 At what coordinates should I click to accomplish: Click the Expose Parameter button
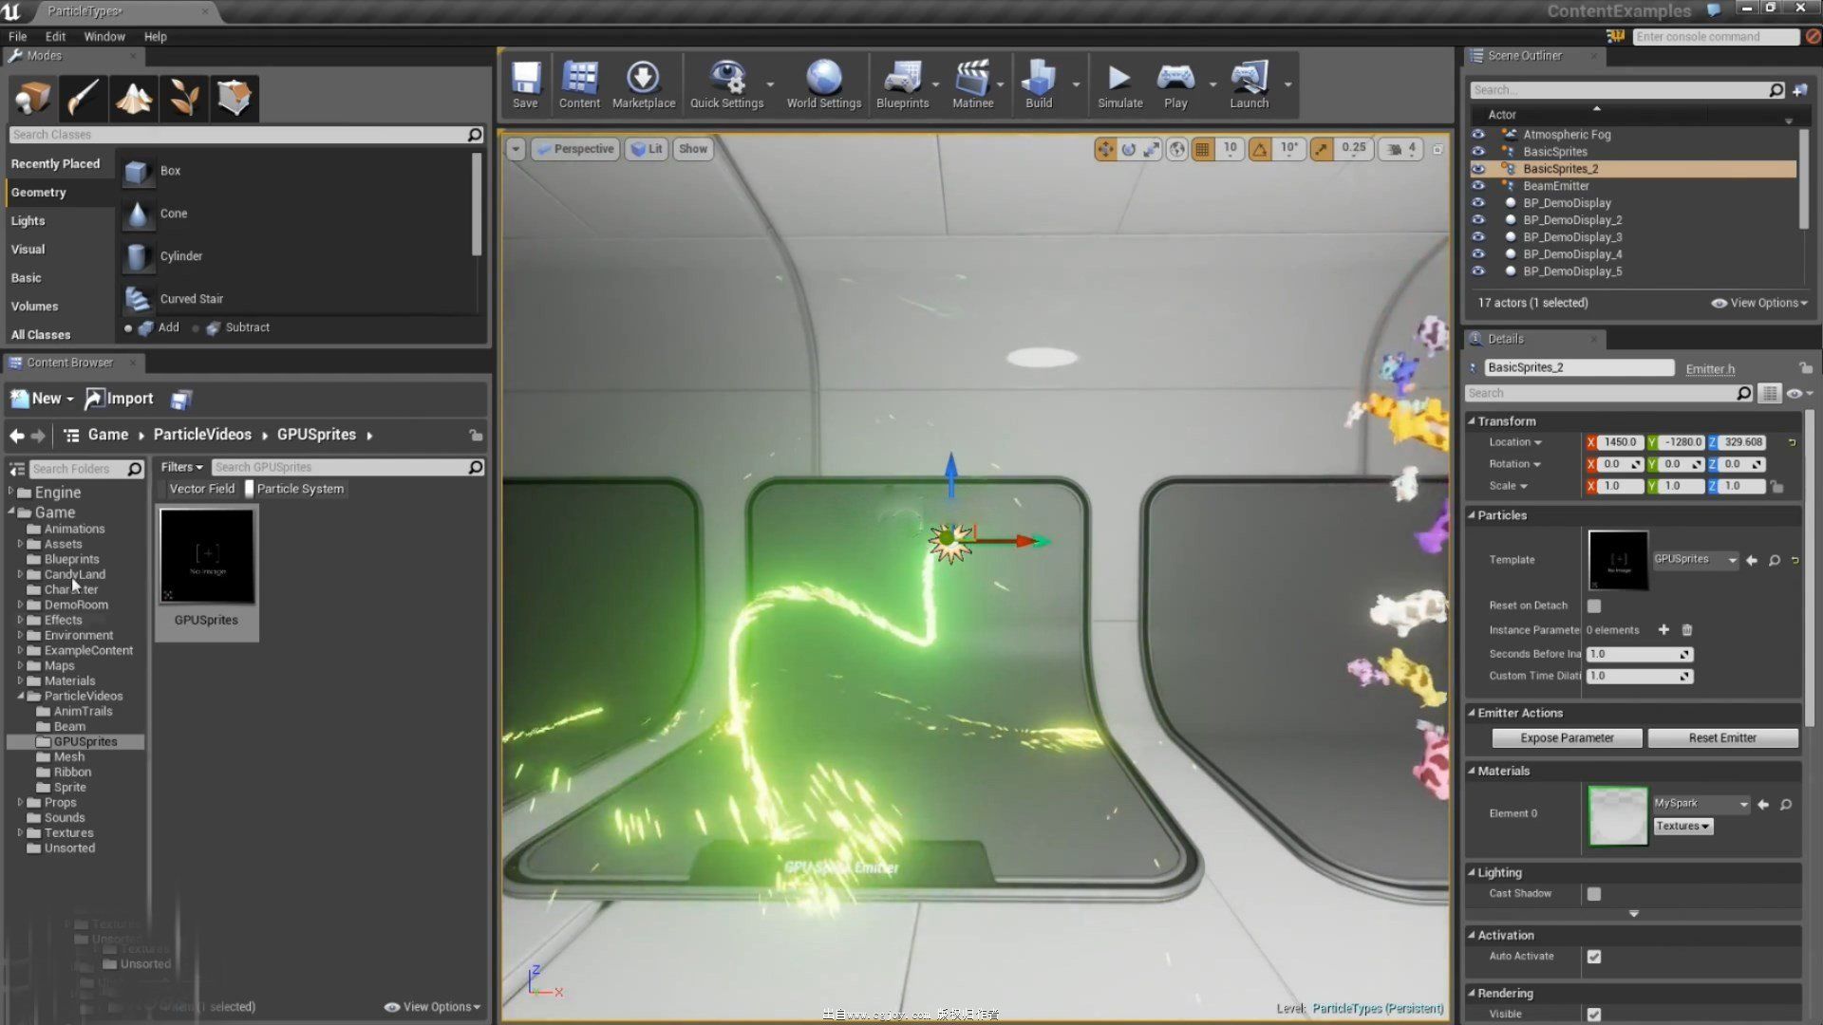tap(1567, 738)
